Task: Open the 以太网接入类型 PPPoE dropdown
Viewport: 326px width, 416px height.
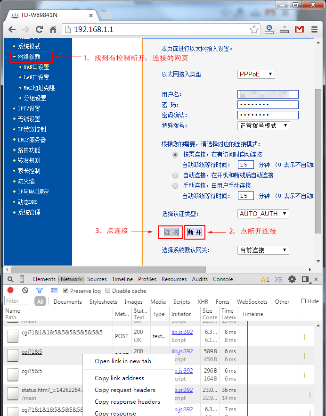Action: pyautogui.click(x=256, y=74)
